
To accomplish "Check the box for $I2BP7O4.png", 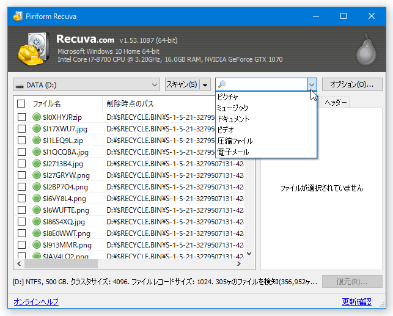I will (21, 186).
